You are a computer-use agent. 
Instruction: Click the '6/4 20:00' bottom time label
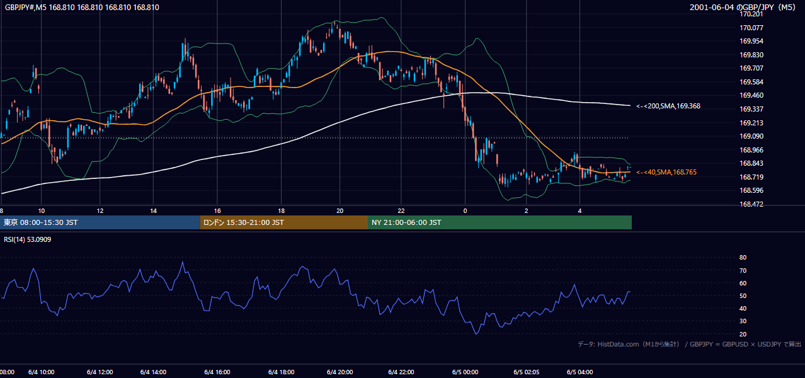click(x=340, y=372)
